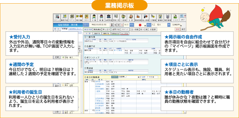239x118 pixels.
Task: Click the 受付 button in left panel
Action: [57, 29]
